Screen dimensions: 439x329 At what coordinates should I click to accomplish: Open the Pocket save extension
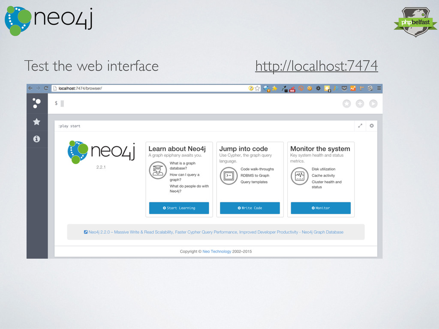344,88
